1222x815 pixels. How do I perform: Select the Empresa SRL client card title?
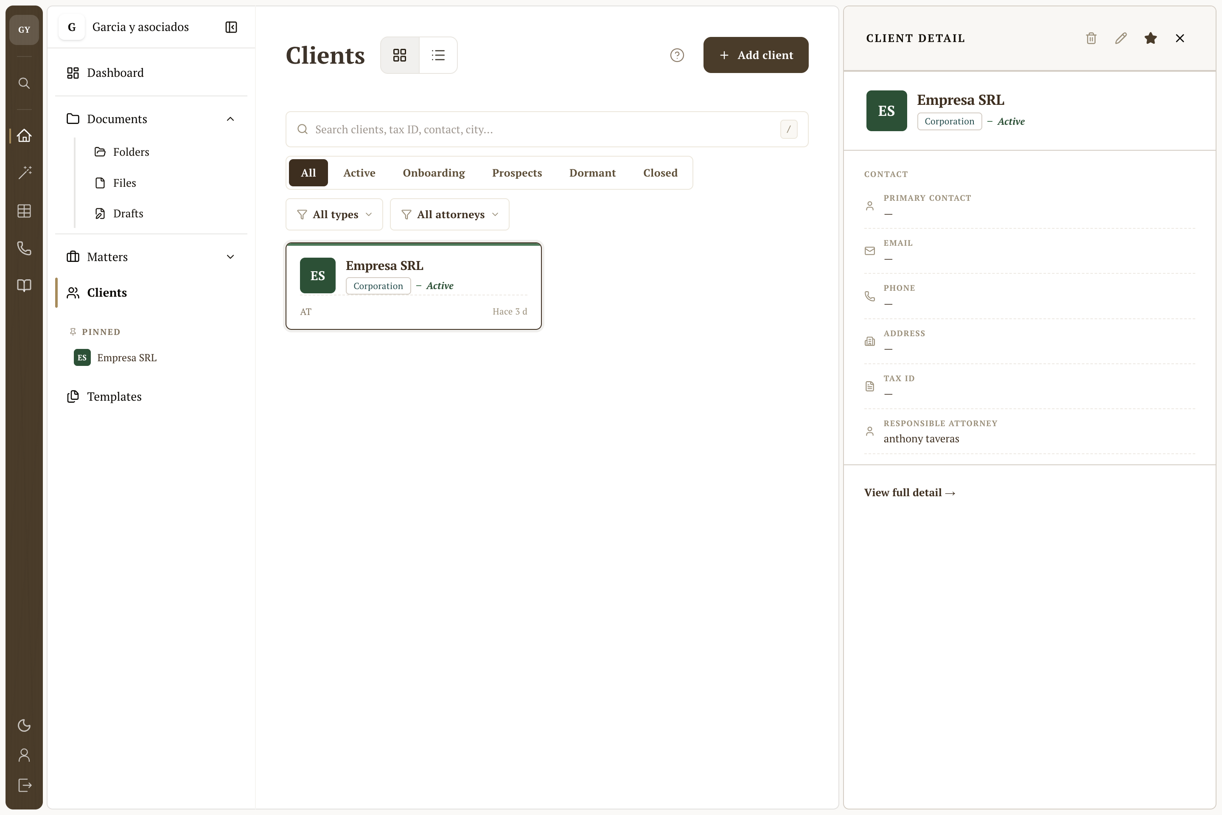click(384, 266)
